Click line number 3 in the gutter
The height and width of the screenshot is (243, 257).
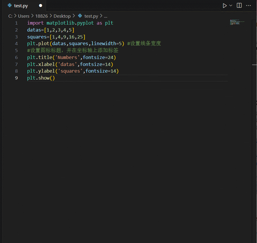point(16,37)
